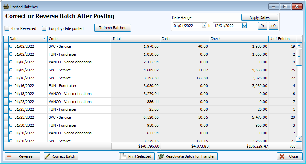The height and width of the screenshot is (164, 306).
Task: Click Correct Batch pencil button
Action: 61,156
